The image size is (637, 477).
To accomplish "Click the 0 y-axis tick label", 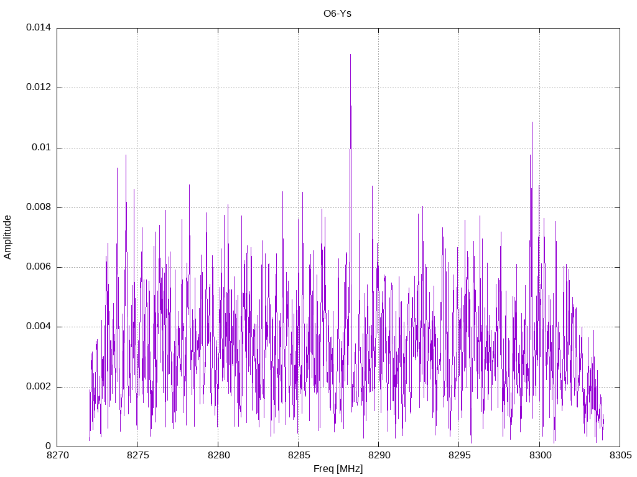I will coord(49,446).
